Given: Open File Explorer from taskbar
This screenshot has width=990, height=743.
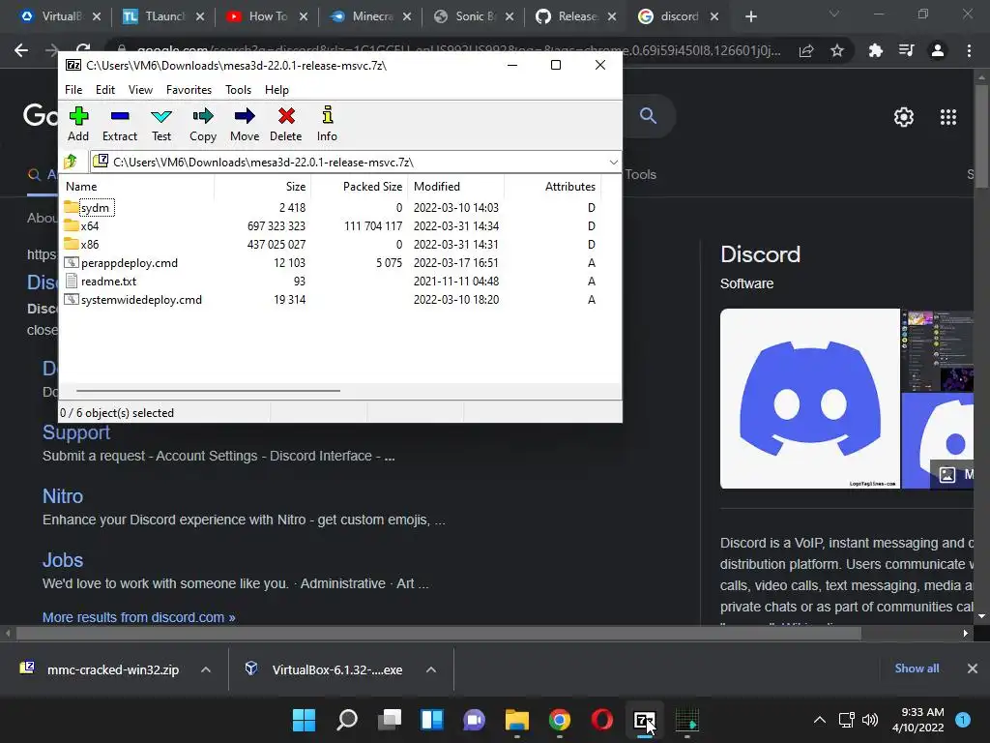Looking at the screenshot, I should coord(516,720).
